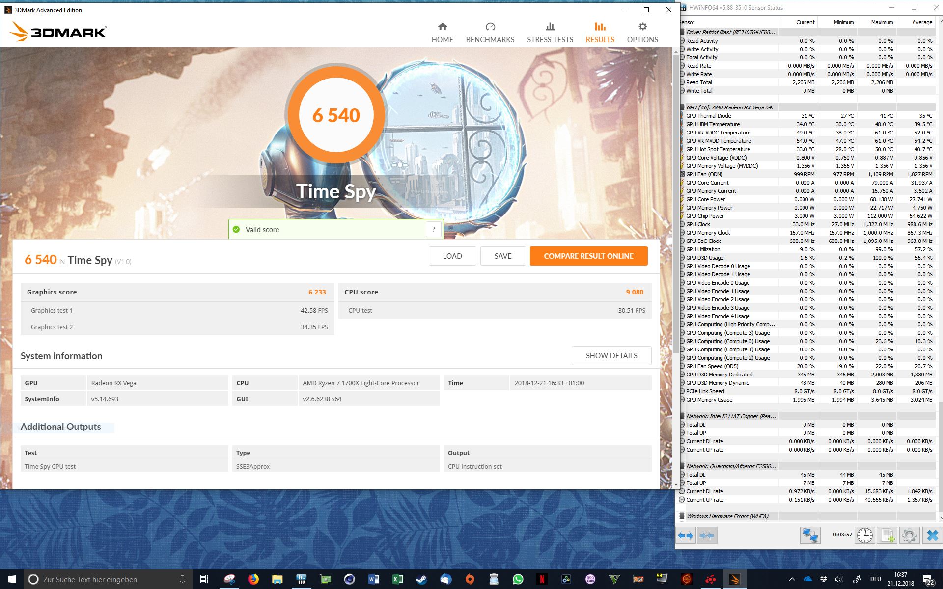Click the Valid score question mark button
This screenshot has height=589, width=943.
tap(433, 229)
